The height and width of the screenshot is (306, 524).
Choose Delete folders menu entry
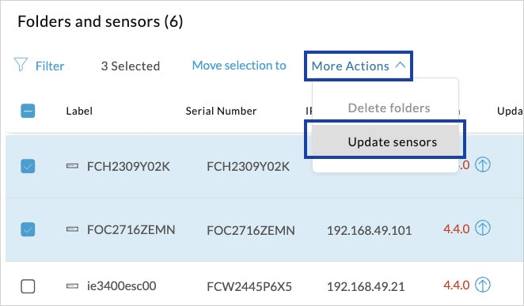coord(389,108)
